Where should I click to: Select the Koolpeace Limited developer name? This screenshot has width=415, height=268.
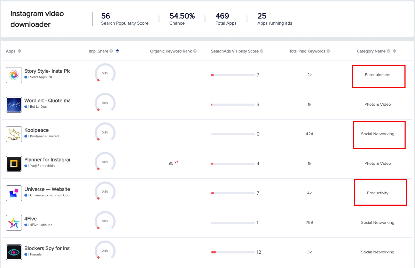(x=44, y=136)
